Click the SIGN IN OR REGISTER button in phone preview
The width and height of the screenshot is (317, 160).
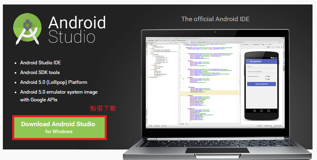click(x=262, y=84)
